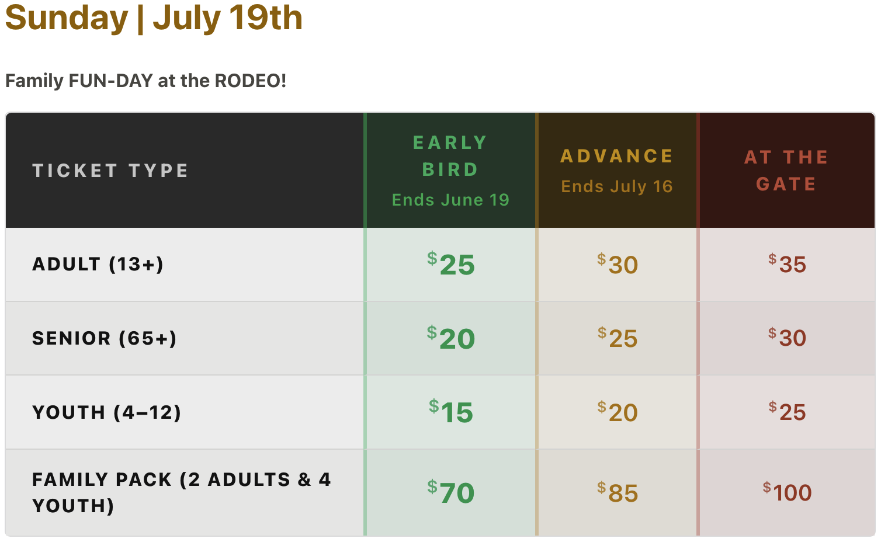Viewport: 881px width, 542px height.
Task: Click the Youth (4–12) row label
Action: [106, 412]
